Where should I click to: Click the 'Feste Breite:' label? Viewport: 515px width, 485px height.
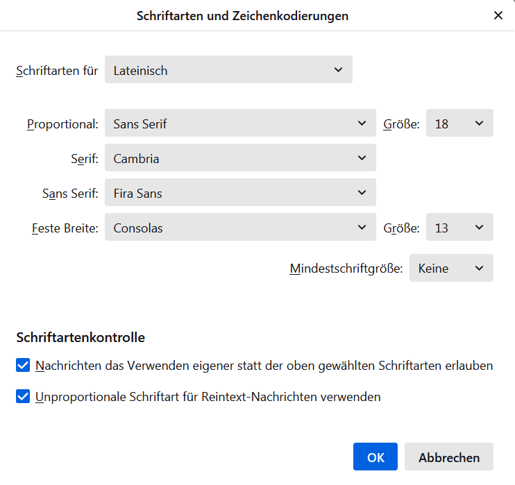click(x=65, y=228)
